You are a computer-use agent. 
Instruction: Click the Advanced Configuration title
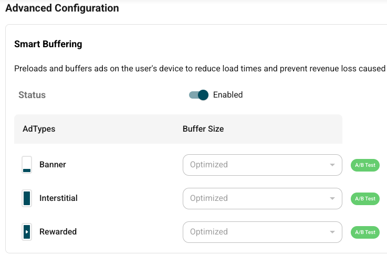click(x=62, y=8)
